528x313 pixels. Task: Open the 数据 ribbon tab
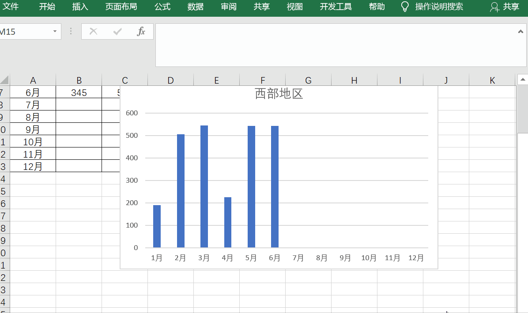point(196,7)
